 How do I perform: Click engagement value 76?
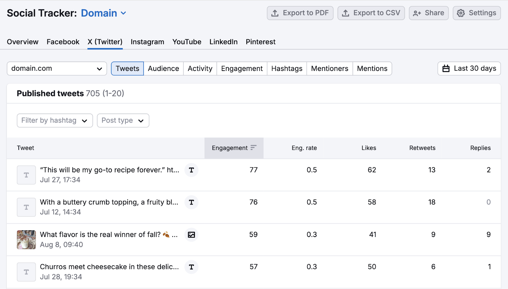point(253,202)
